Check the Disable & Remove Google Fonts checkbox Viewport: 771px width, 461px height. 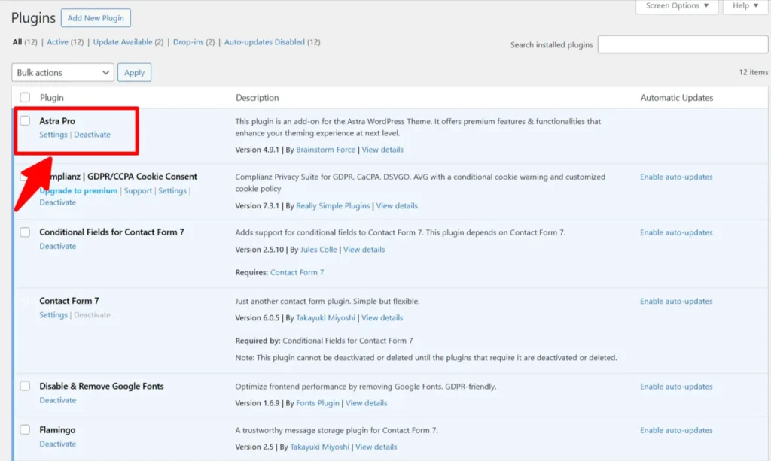pyautogui.click(x=26, y=386)
